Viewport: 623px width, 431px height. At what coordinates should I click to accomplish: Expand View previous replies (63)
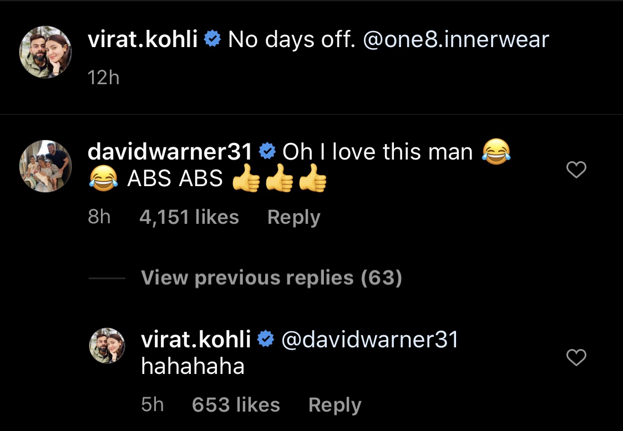(271, 278)
